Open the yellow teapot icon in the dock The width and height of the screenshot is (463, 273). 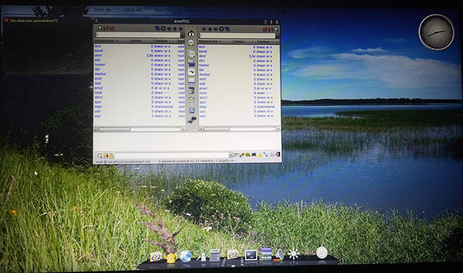[171, 257]
